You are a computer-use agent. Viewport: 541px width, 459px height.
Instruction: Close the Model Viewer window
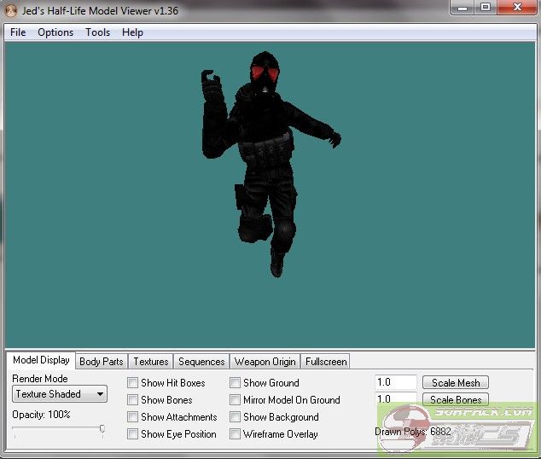pos(517,7)
